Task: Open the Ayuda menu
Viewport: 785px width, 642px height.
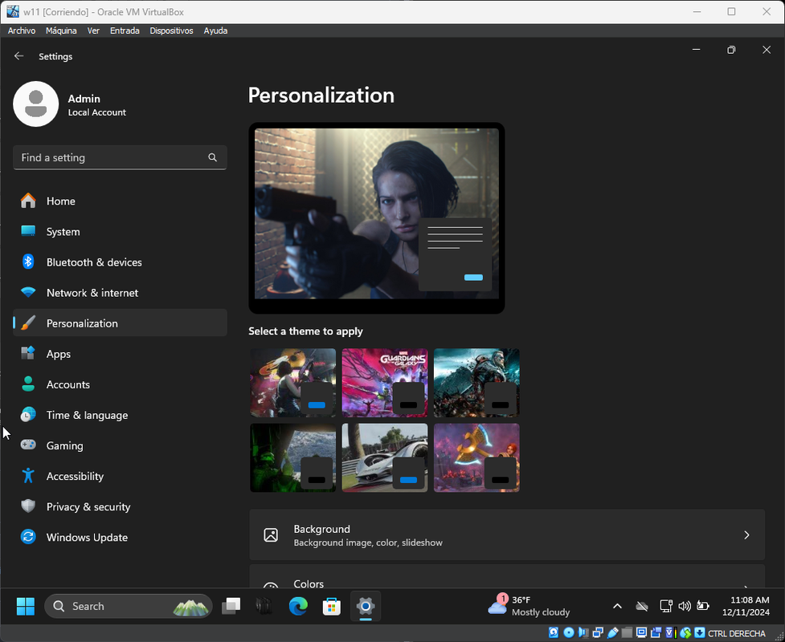Action: [215, 30]
